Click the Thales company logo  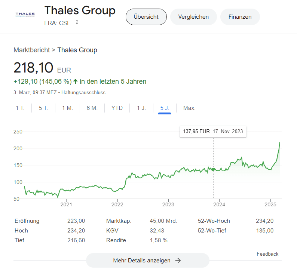pyautogui.click(x=25, y=15)
